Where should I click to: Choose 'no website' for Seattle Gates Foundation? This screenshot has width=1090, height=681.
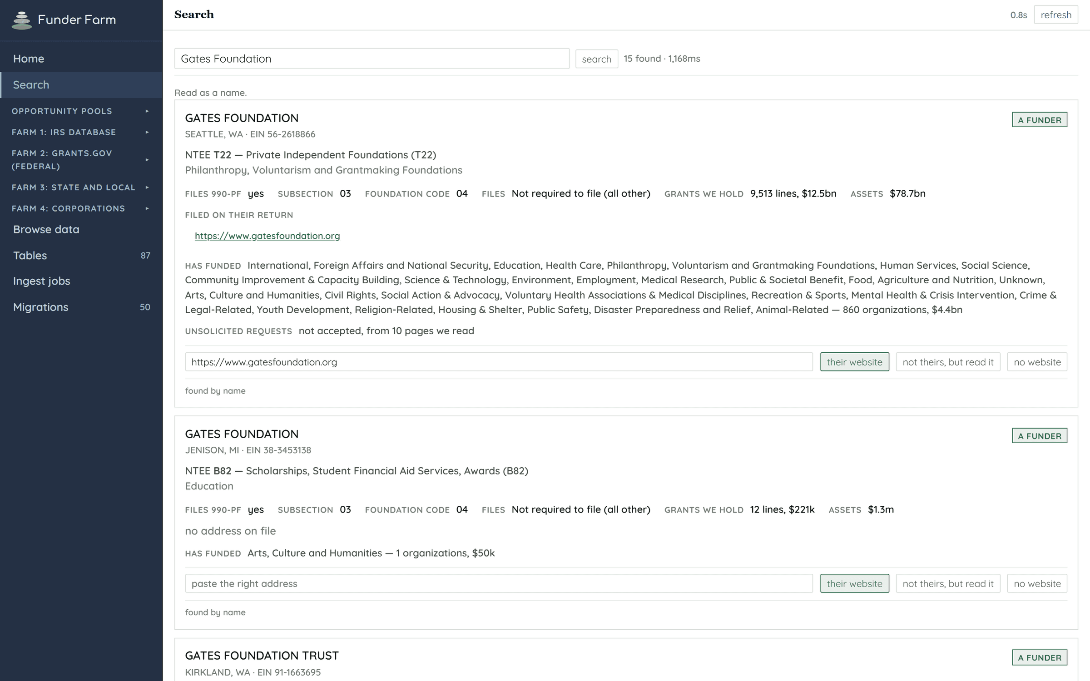tap(1037, 362)
